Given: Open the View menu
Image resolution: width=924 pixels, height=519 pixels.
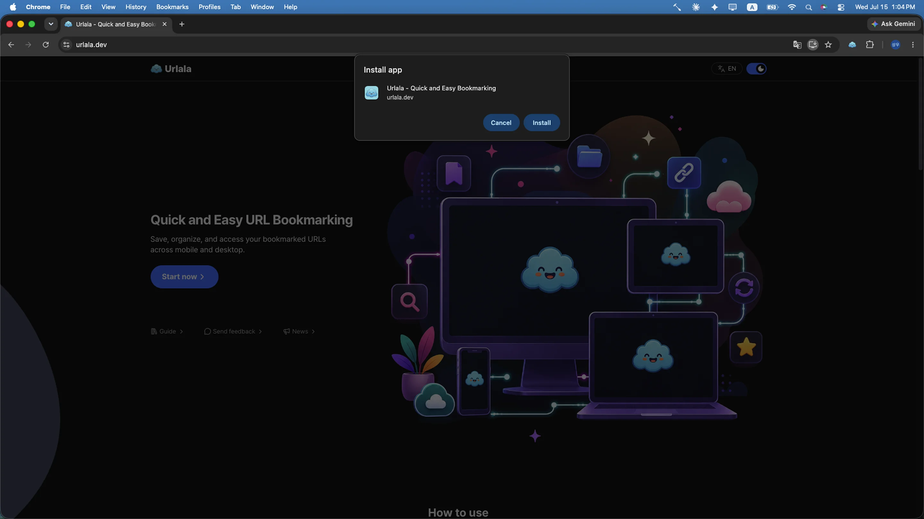Looking at the screenshot, I should (x=108, y=7).
